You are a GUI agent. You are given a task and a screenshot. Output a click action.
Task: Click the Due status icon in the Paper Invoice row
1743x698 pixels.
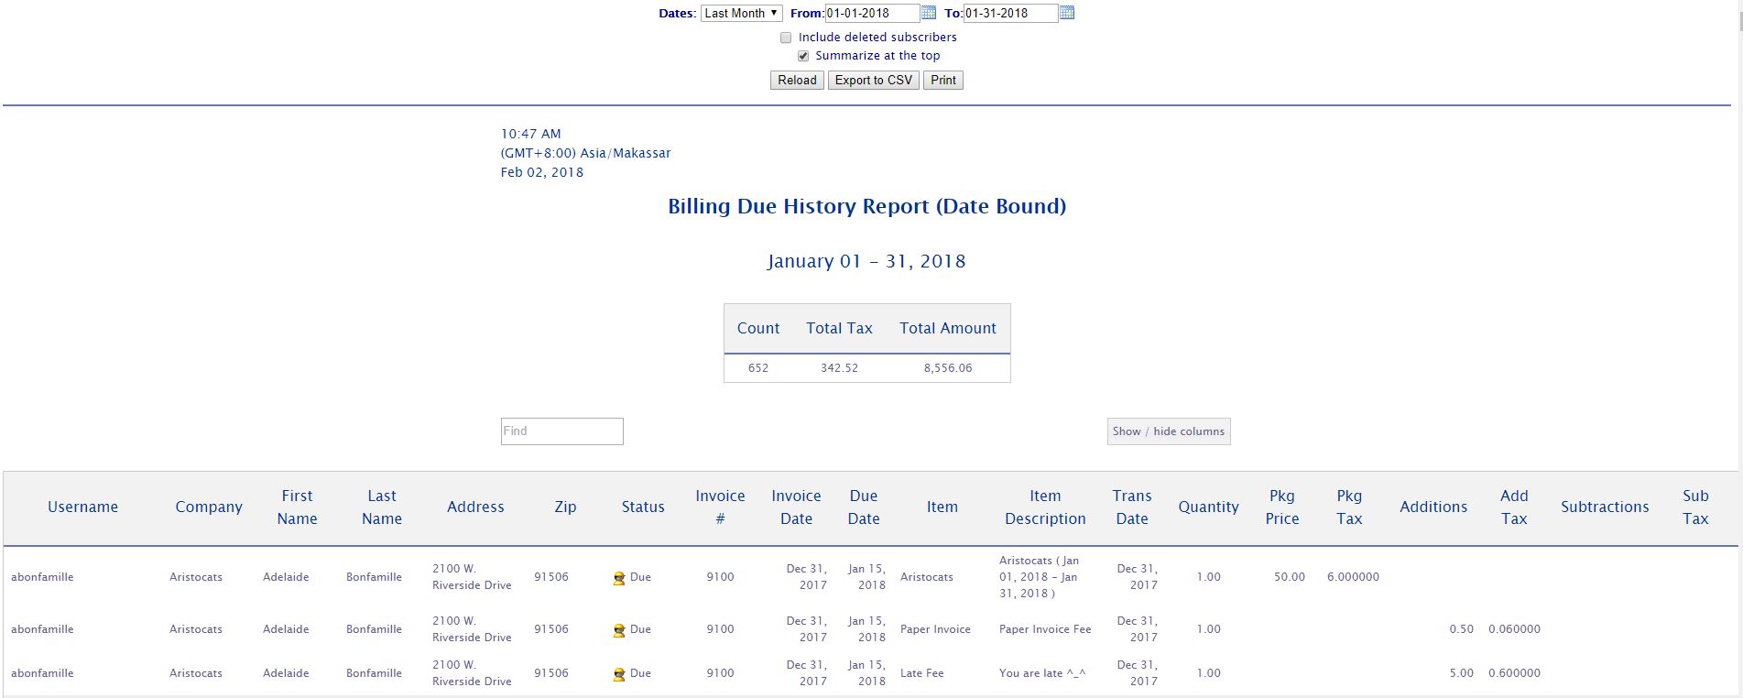(619, 630)
